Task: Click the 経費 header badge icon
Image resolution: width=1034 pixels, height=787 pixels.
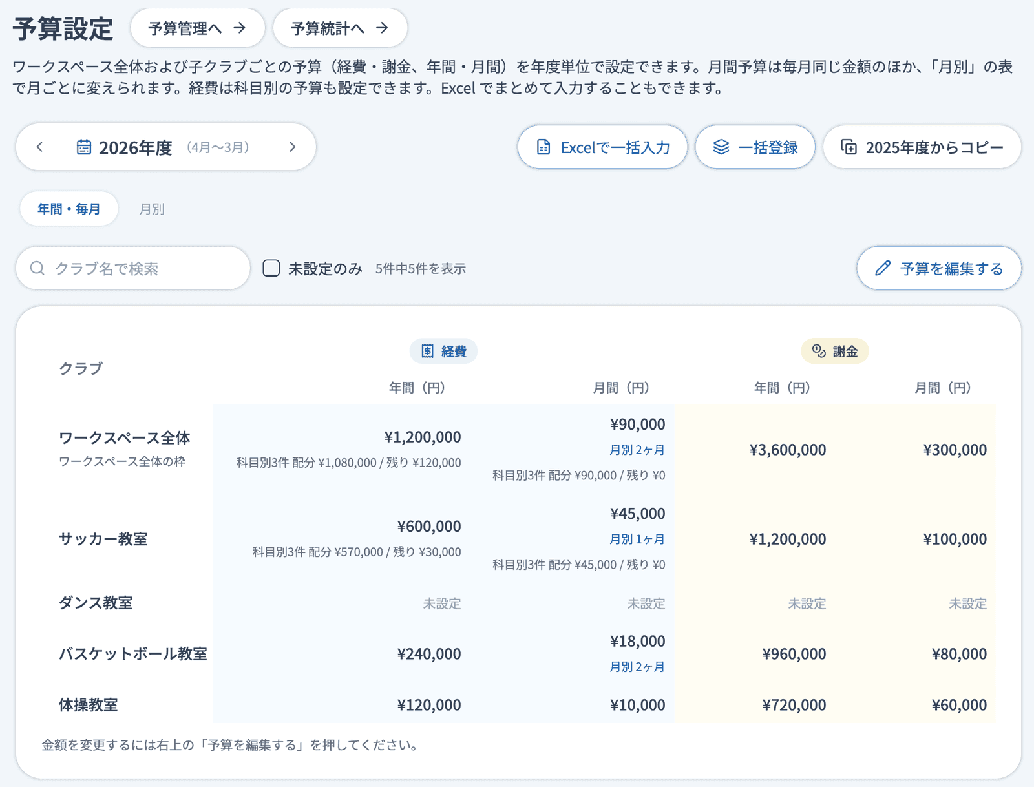Action: [428, 351]
